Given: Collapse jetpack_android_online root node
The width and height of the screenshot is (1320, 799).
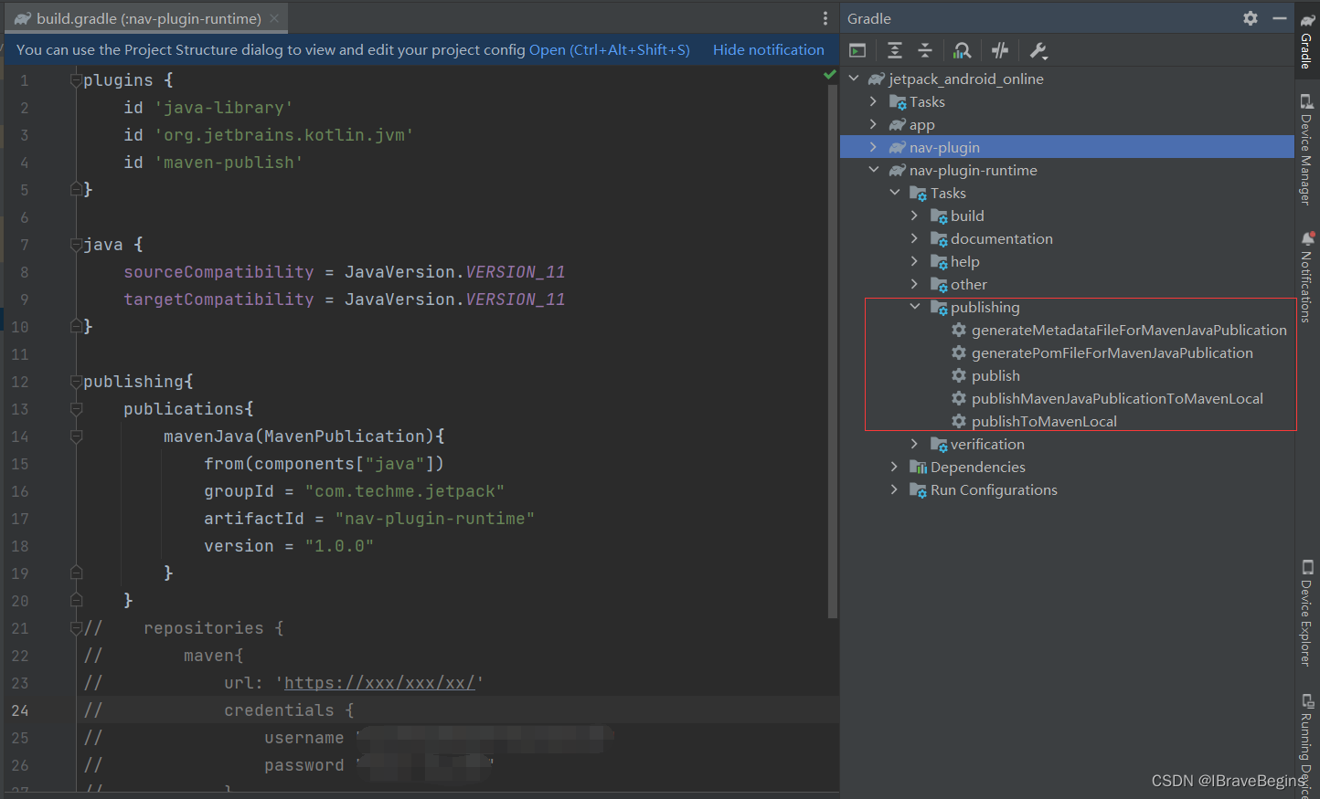Looking at the screenshot, I should pos(854,79).
